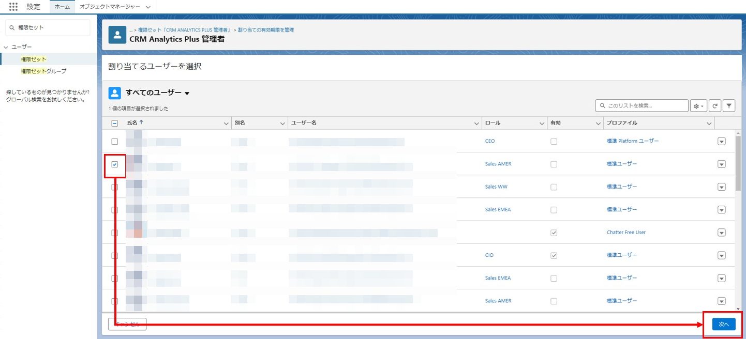Open the App Launcher dot grid

click(13, 7)
